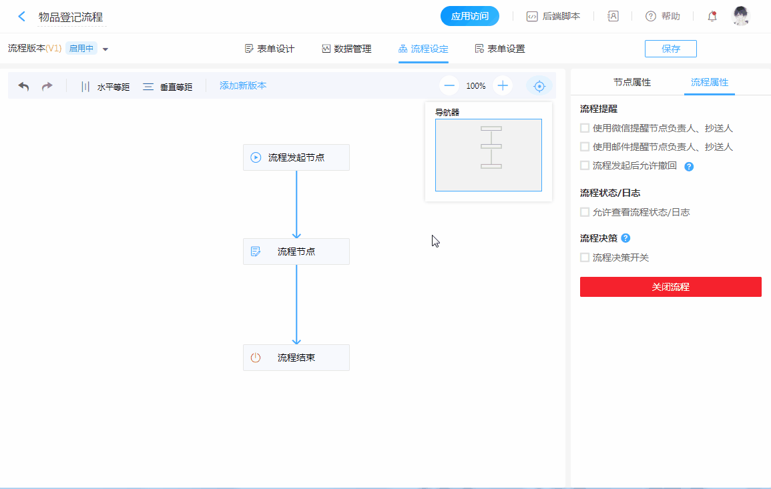Click the back arrow beside 物品登记流程
Viewport: 771px width, 489px height.
[22, 17]
